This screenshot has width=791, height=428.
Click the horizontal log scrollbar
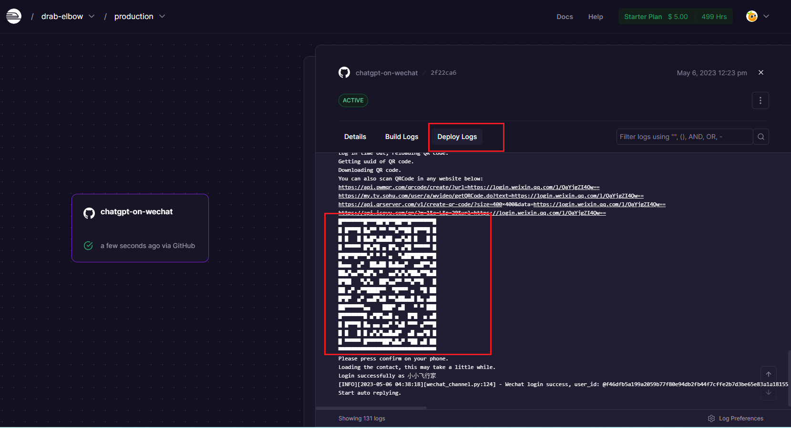point(371,408)
